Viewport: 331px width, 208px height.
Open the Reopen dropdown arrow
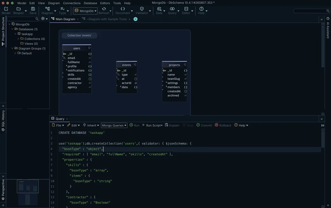point(26,11)
